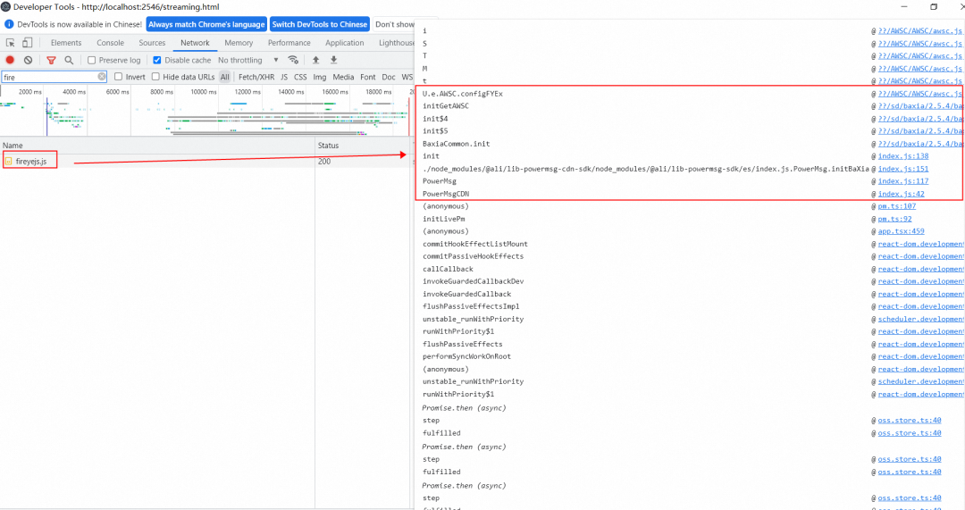Open scheduler link beside unstable_runWithPriority after flushPassiveEffectsImpl
965x510 pixels.
pyautogui.click(x=920, y=319)
